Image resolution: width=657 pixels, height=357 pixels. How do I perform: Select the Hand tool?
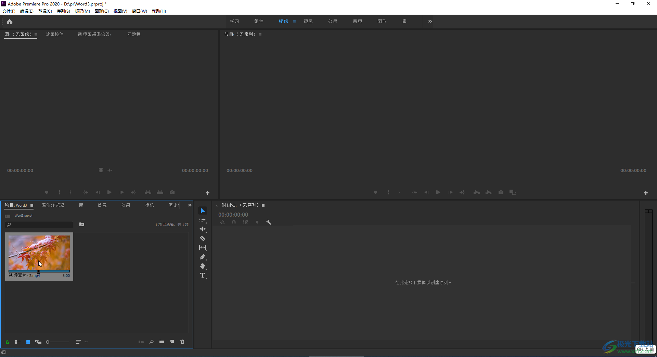(x=203, y=266)
